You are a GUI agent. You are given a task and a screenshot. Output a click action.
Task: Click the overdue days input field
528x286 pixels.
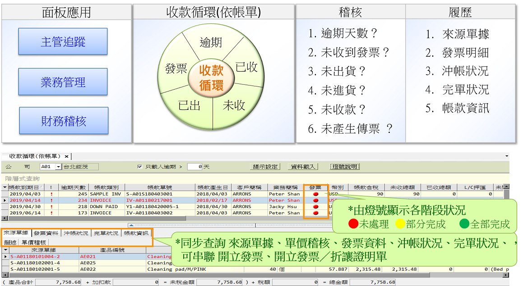point(195,167)
